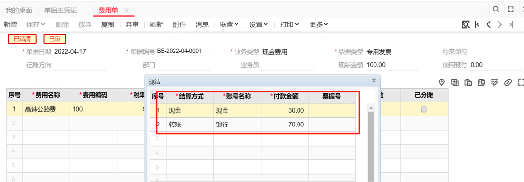Click the 往来单位 input field
The image size is (524, 182).
[496, 52]
